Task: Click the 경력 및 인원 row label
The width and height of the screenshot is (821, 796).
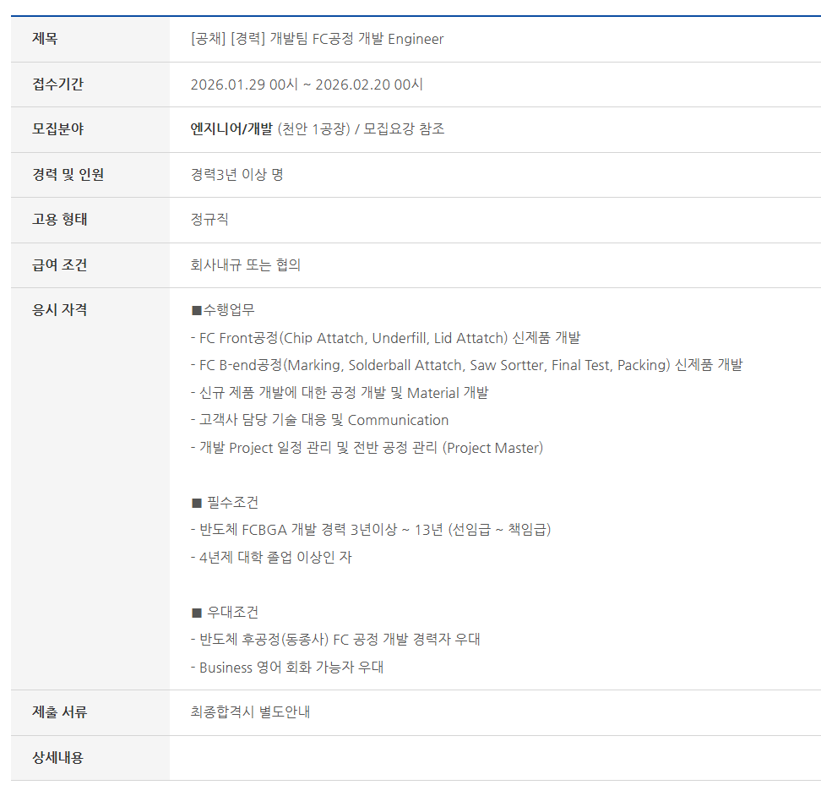Action: click(68, 175)
